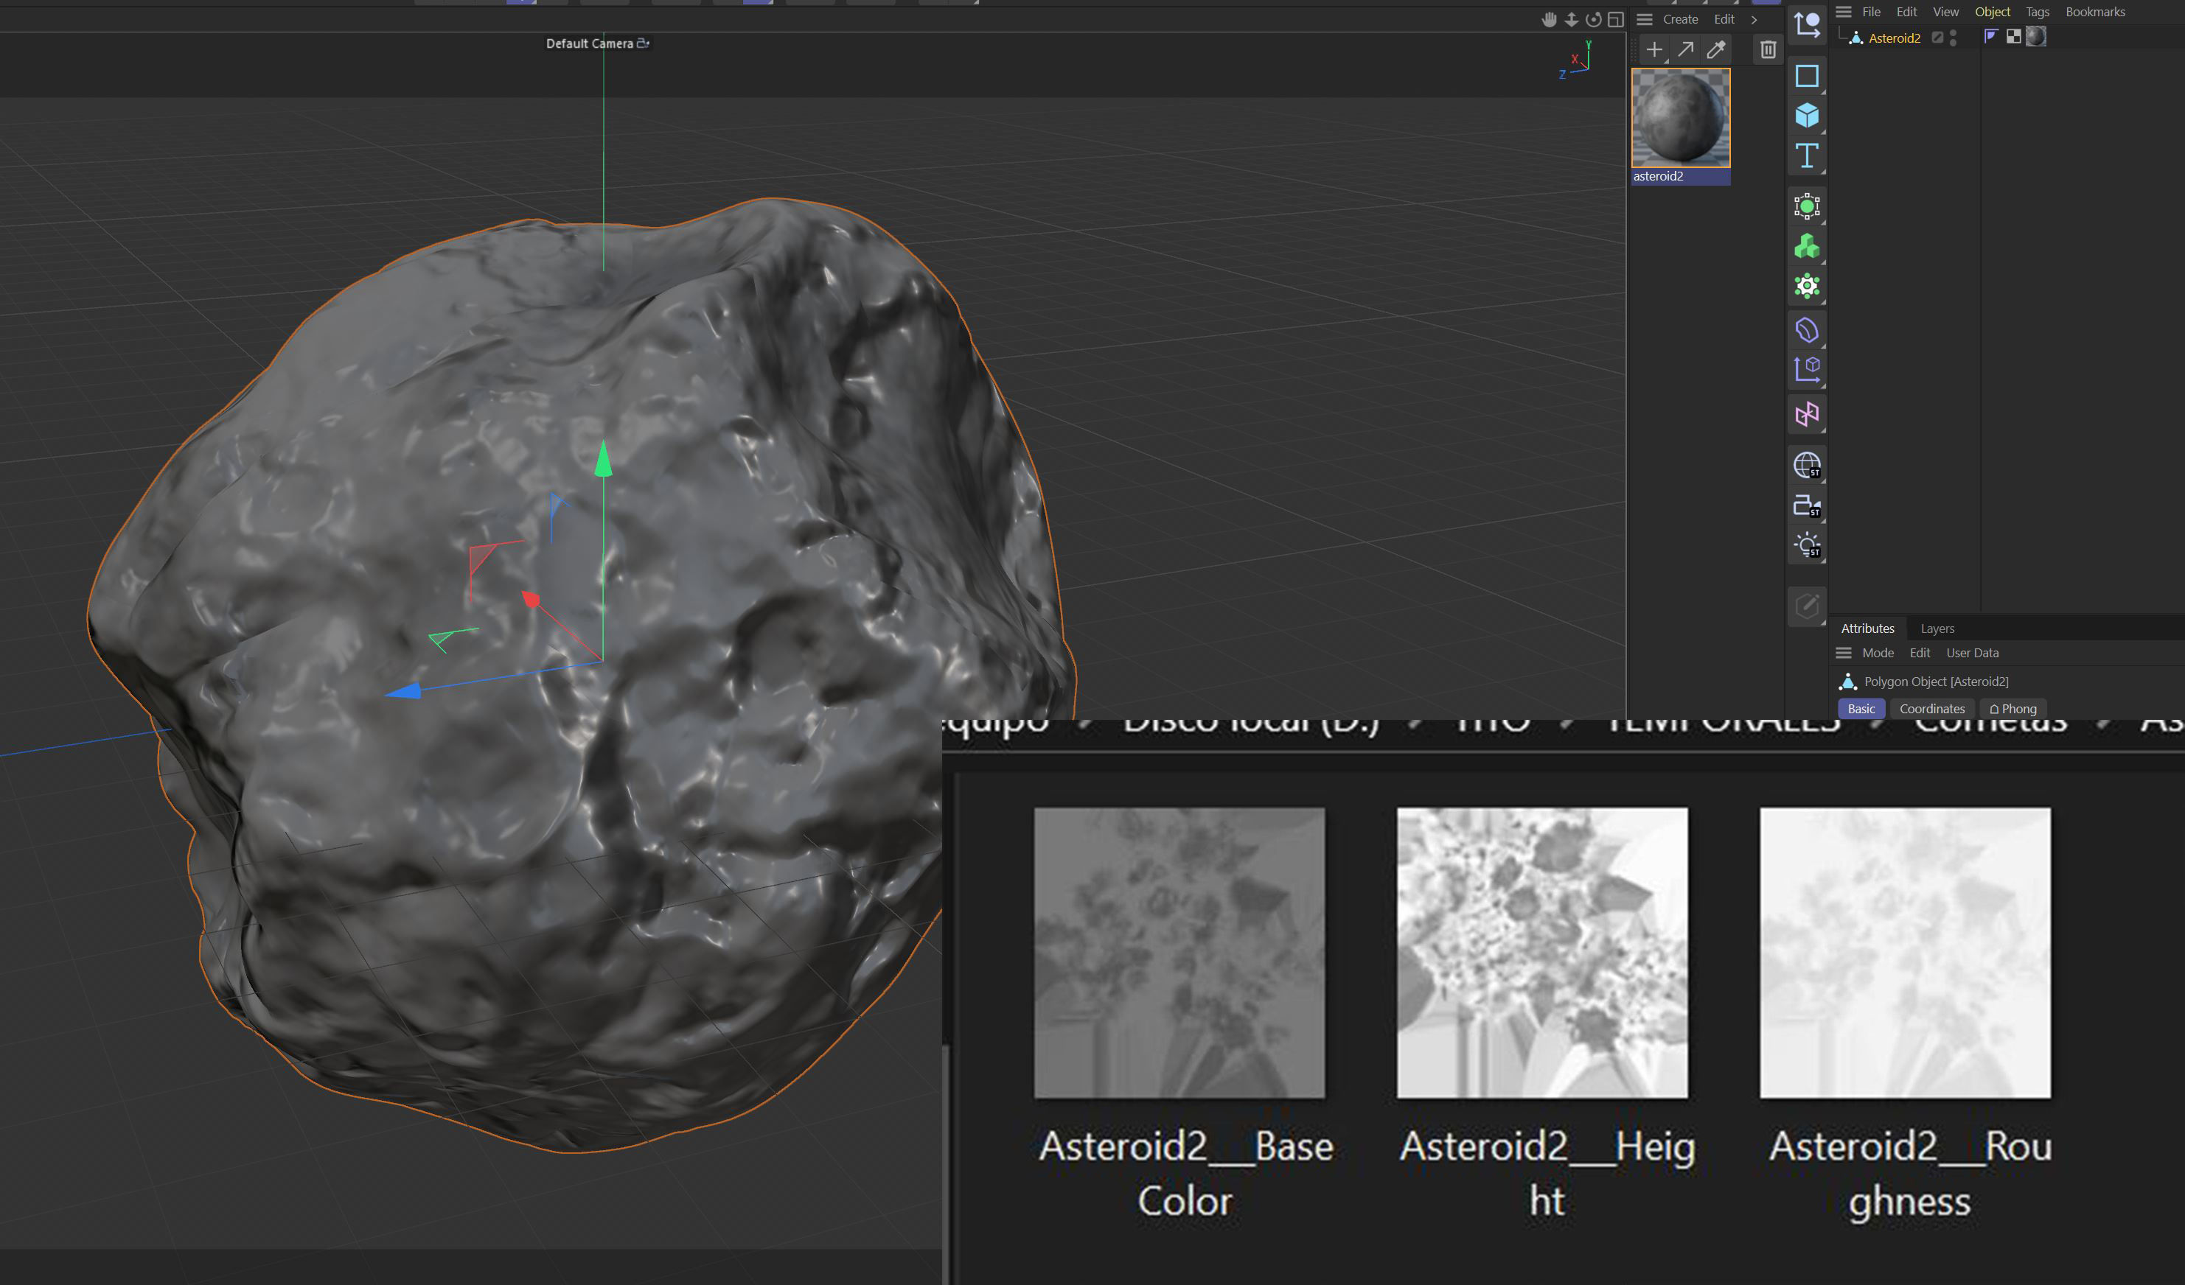This screenshot has width=2185, height=1285.
Task: Select the Spline rectangle tool icon
Action: (1807, 76)
